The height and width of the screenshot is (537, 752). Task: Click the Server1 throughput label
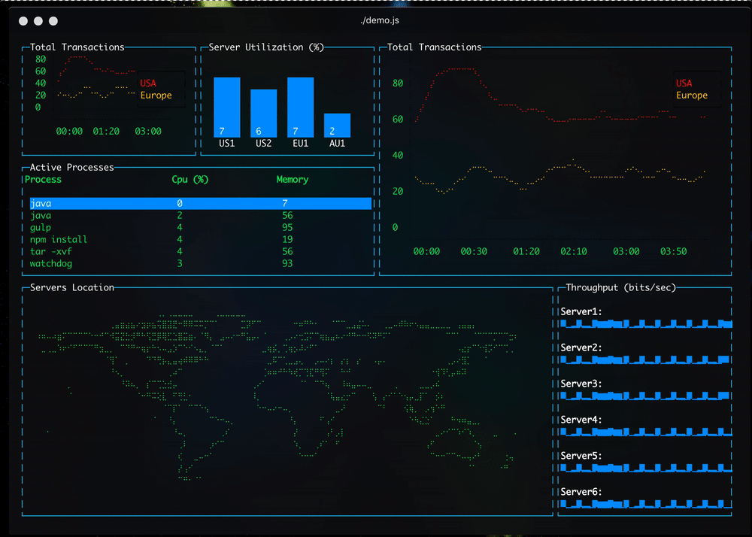click(581, 311)
